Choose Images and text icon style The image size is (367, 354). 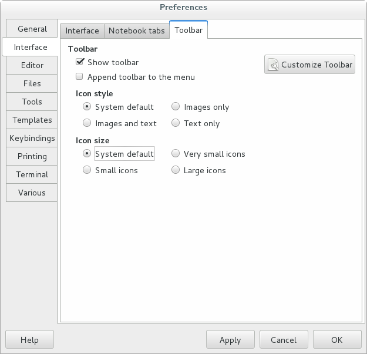(x=87, y=123)
